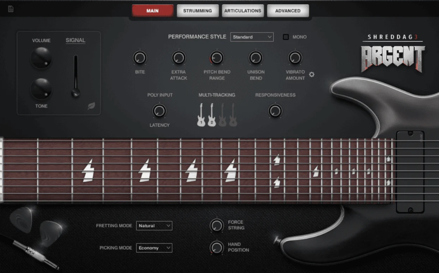Click the Unison Bend knob
The image size is (439, 273).
click(256, 58)
